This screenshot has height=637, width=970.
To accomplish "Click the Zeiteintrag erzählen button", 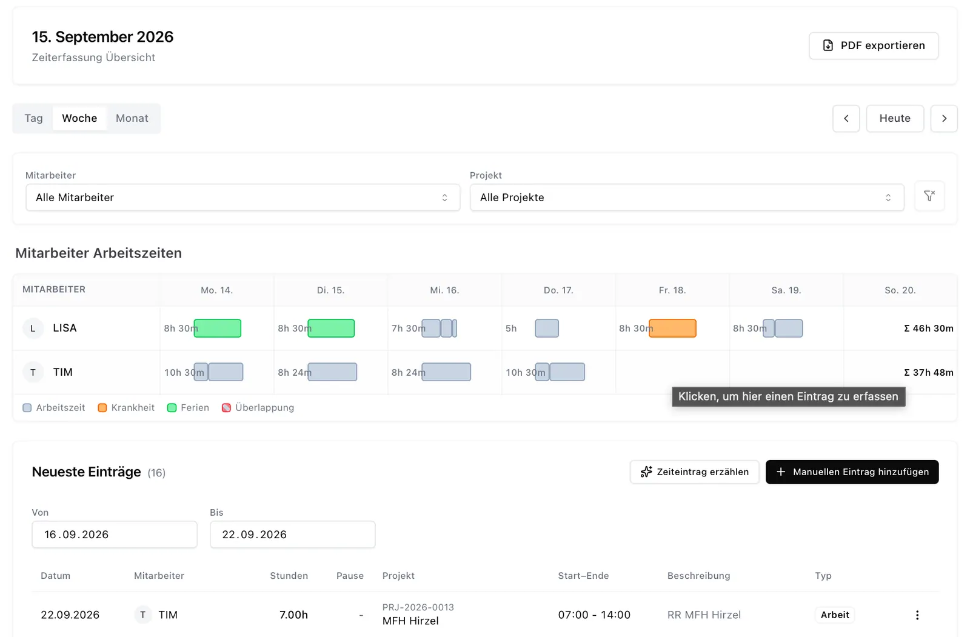I will pyautogui.click(x=695, y=472).
